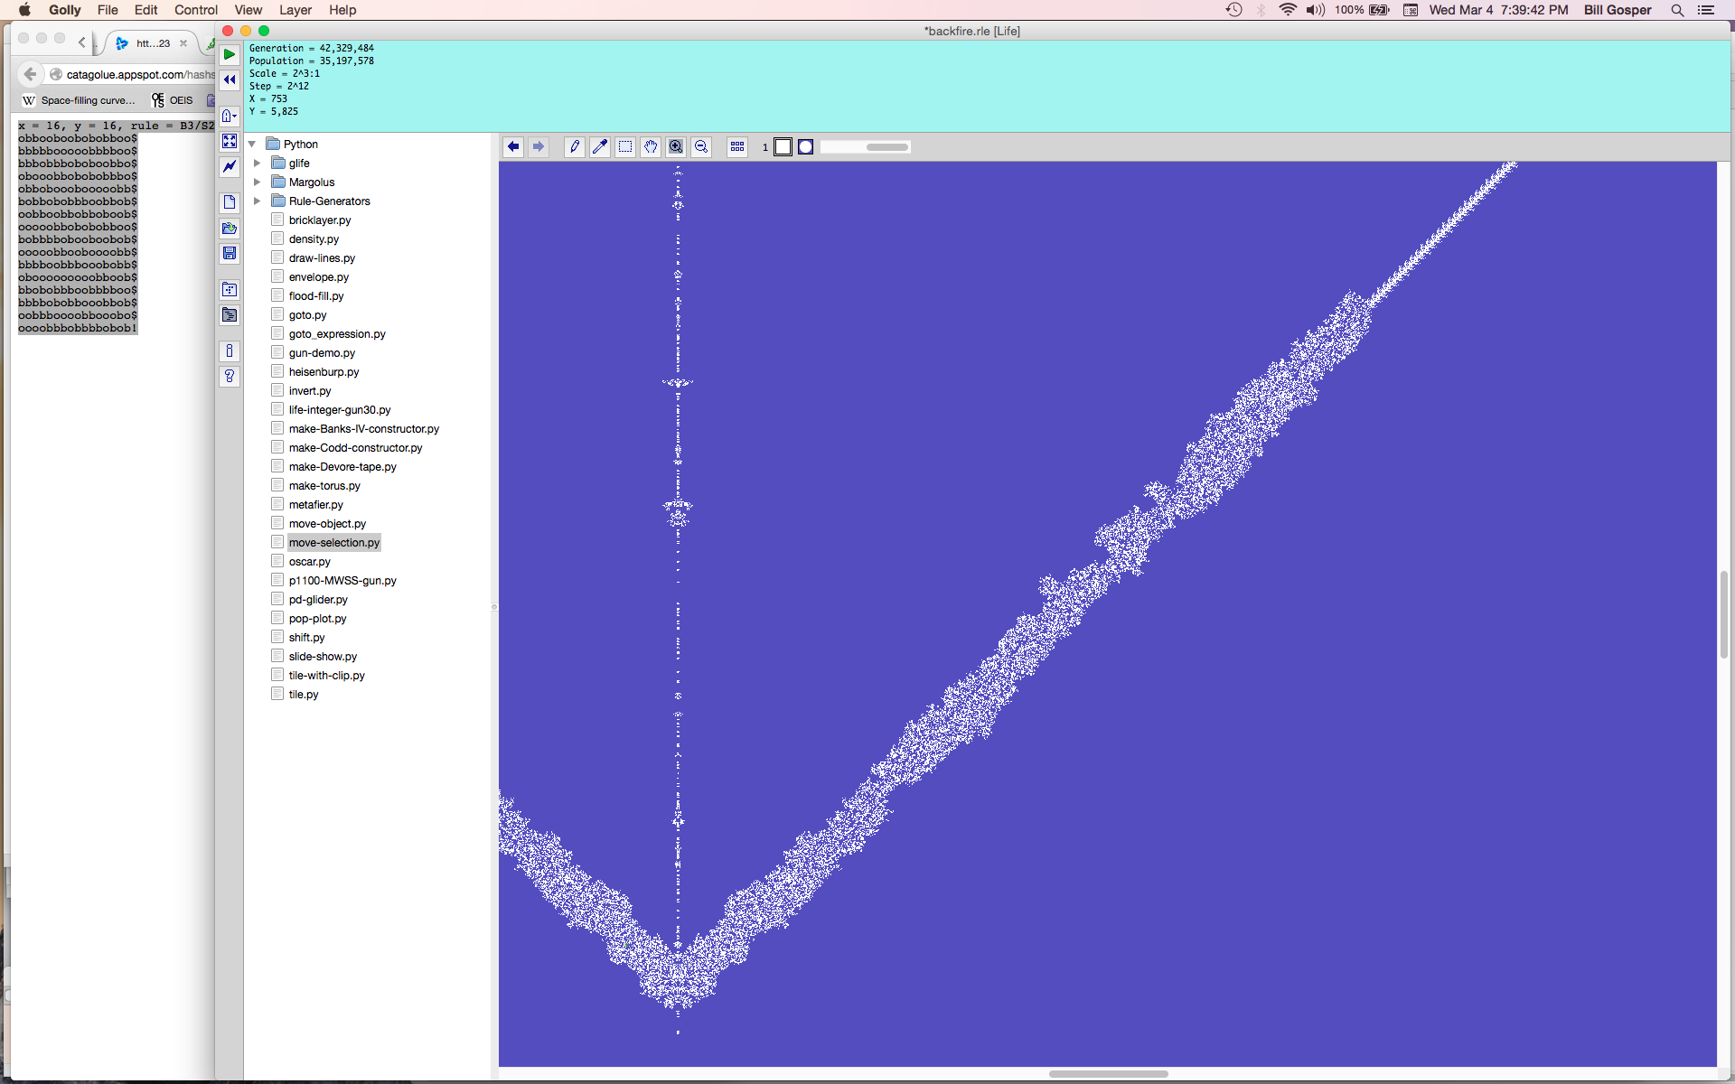Image resolution: width=1735 pixels, height=1084 pixels.
Task: Choose the rectangular Select tool
Action: click(x=625, y=146)
